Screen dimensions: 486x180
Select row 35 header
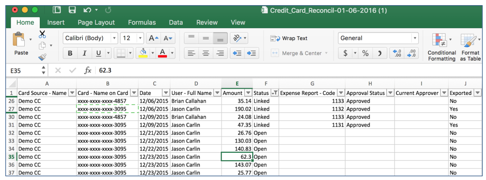tap(11, 157)
